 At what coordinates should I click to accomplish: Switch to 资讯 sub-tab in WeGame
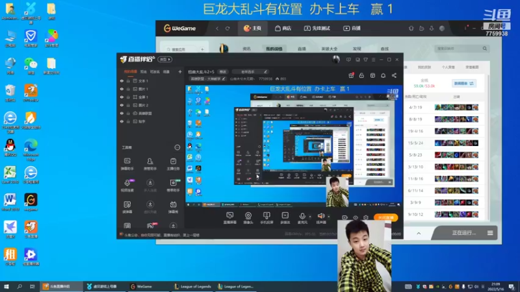(246, 49)
